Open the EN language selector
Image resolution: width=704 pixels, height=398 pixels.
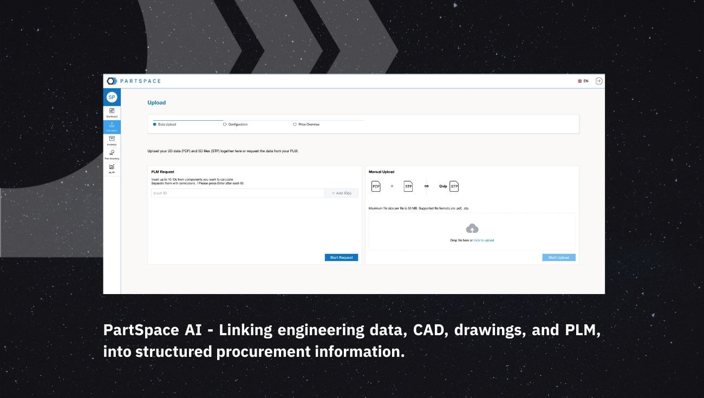(x=582, y=81)
